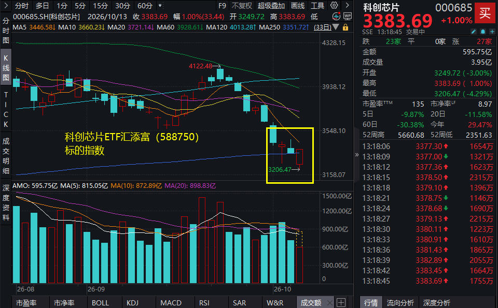Open the chart settings gear icon

point(334,5)
